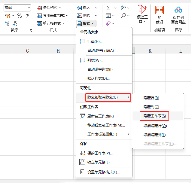This screenshot has width=191, height=183.
Task: Click the 格式 format button
Action: (x=86, y=23)
